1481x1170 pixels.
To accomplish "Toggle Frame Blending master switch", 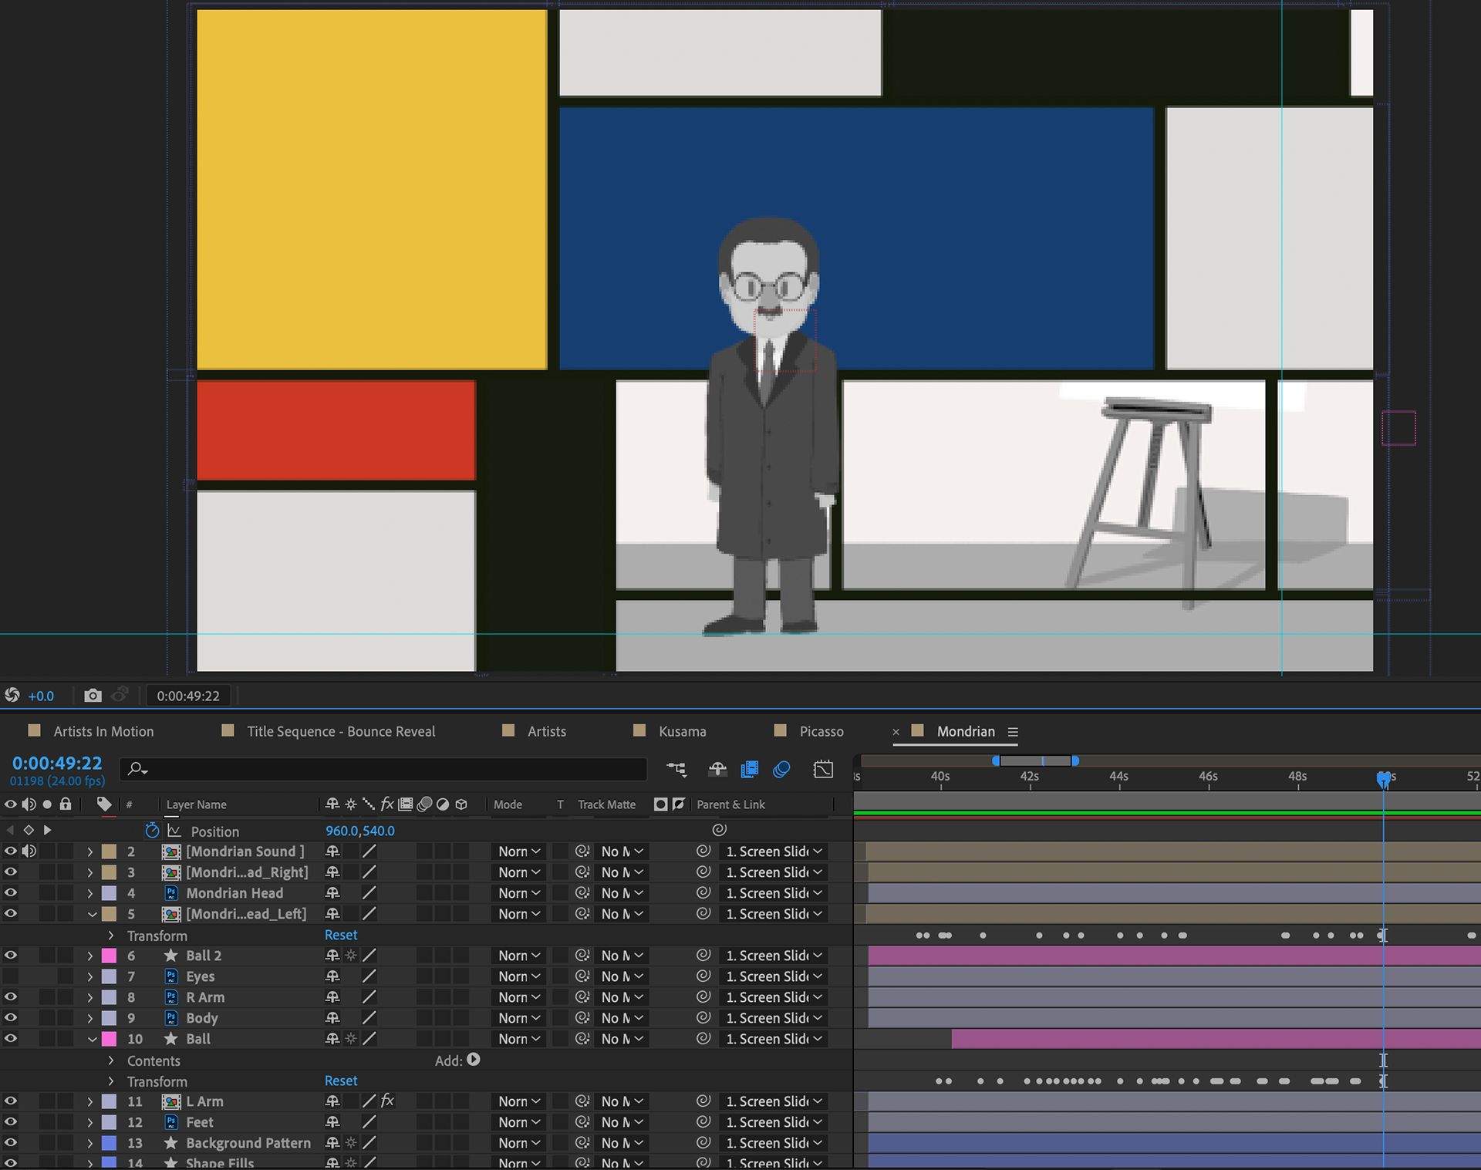I will coord(750,769).
